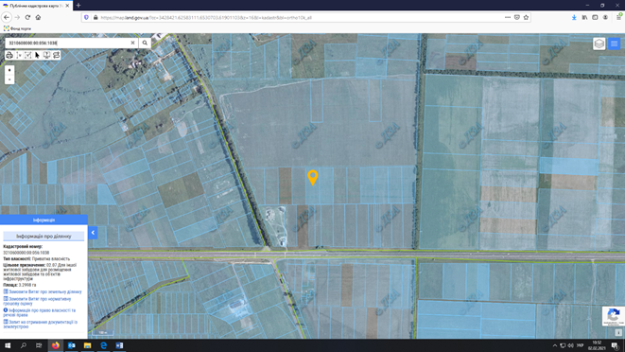The height and width of the screenshot is (352, 625).
Task: Activate the pointer cursor tool
Action: (x=38, y=55)
